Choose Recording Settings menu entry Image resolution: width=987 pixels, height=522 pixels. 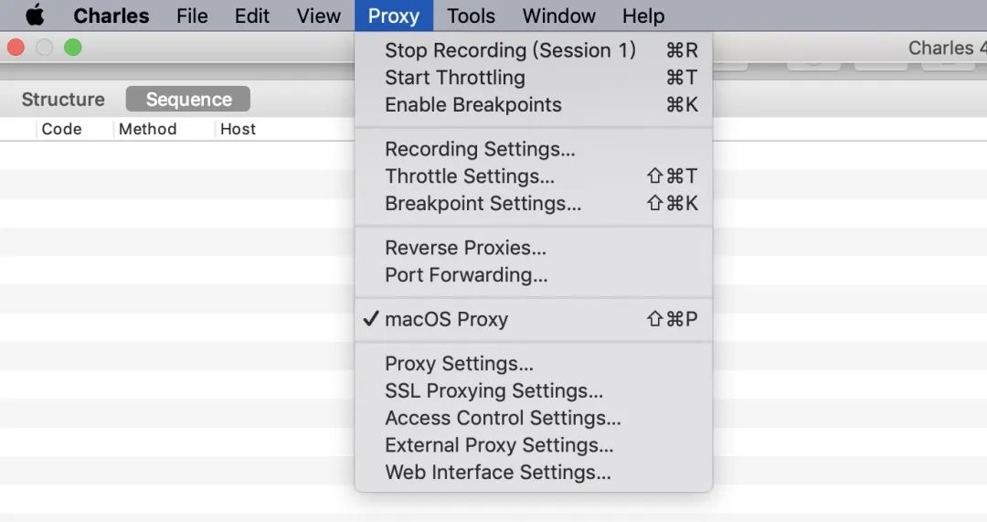[480, 149]
